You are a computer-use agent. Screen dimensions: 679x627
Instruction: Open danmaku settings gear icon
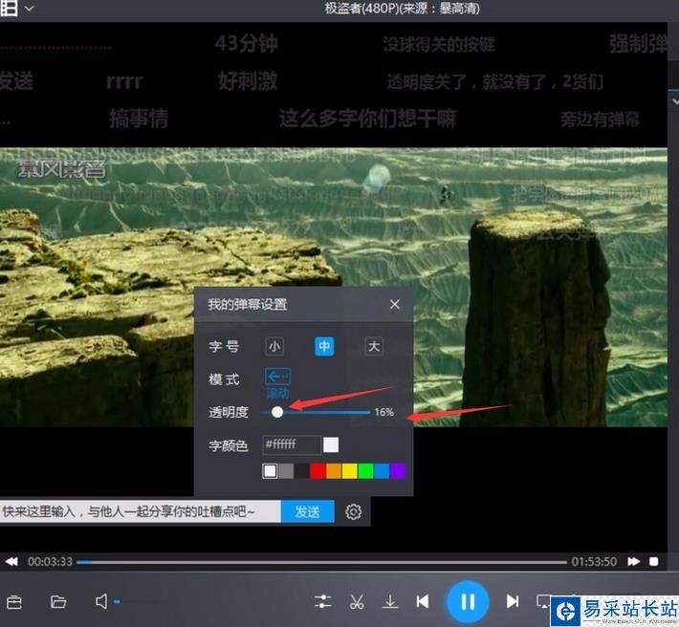click(x=353, y=512)
